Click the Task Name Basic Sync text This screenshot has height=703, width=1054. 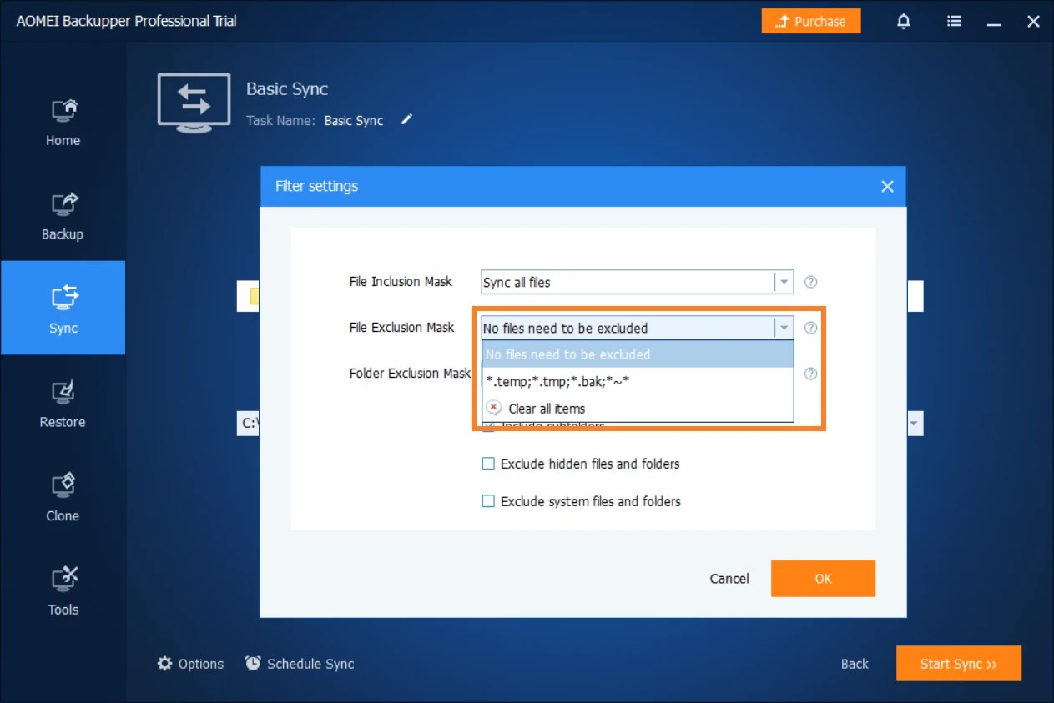click(x=354, y=120)
